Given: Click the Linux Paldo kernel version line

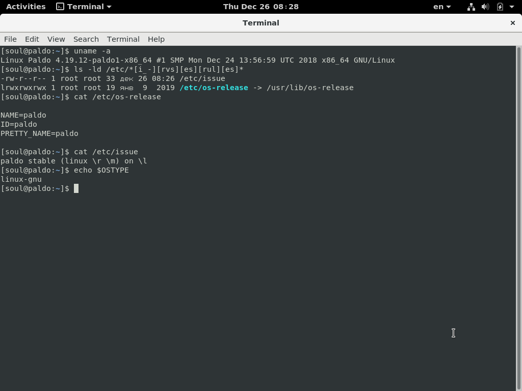Looking at the screenshot, I should click(197, 60).
